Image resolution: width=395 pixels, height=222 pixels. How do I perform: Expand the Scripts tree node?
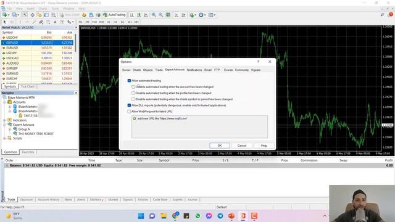[4, 138]
